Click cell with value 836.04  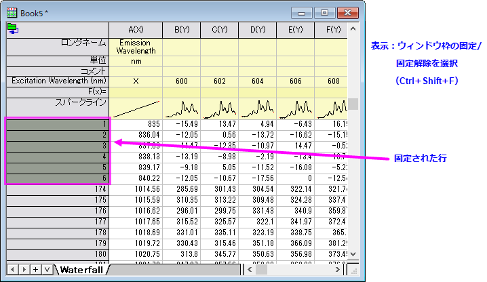[136, 135]
